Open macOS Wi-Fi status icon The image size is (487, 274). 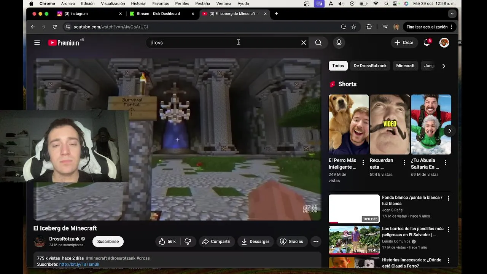click(376, 4)
